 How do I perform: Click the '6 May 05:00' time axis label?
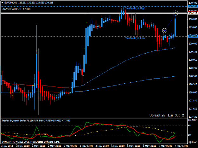click(118, 146)
